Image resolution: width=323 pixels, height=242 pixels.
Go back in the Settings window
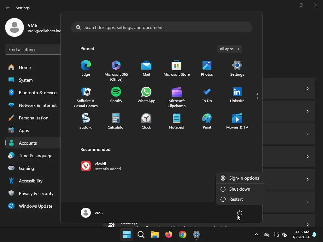[x=8, y=8]
